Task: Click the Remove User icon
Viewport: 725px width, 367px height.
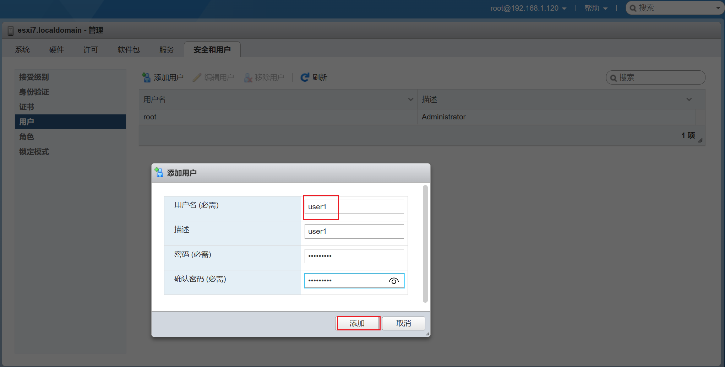Action: [248, 77]
